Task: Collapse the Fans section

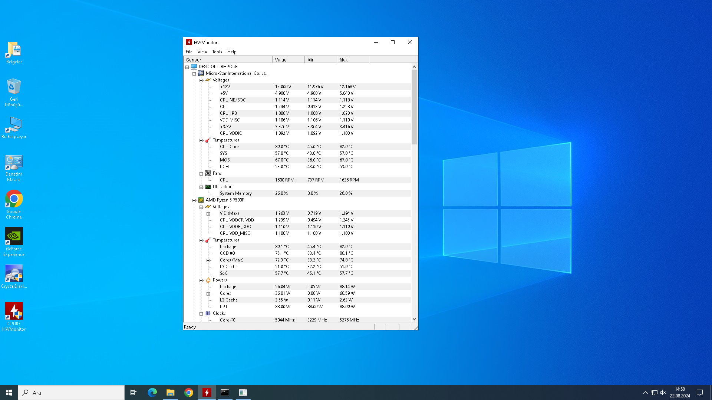Action: 201,174
